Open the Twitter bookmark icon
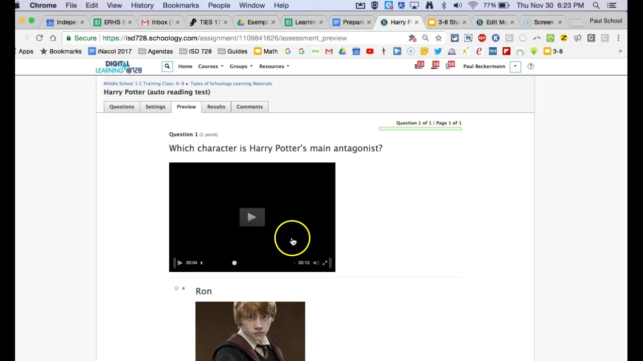The height and width of the screenshot is (361, 643). 438,51
